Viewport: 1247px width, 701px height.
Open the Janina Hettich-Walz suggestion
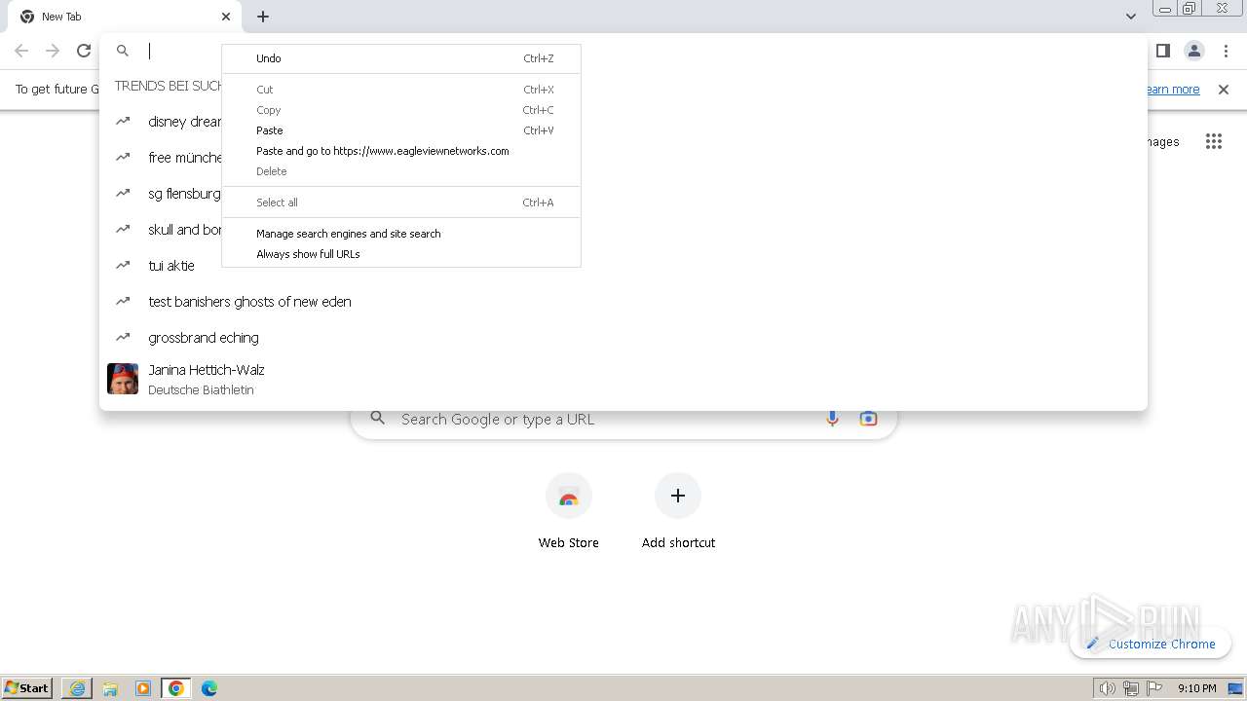click(x=623, y=379)
